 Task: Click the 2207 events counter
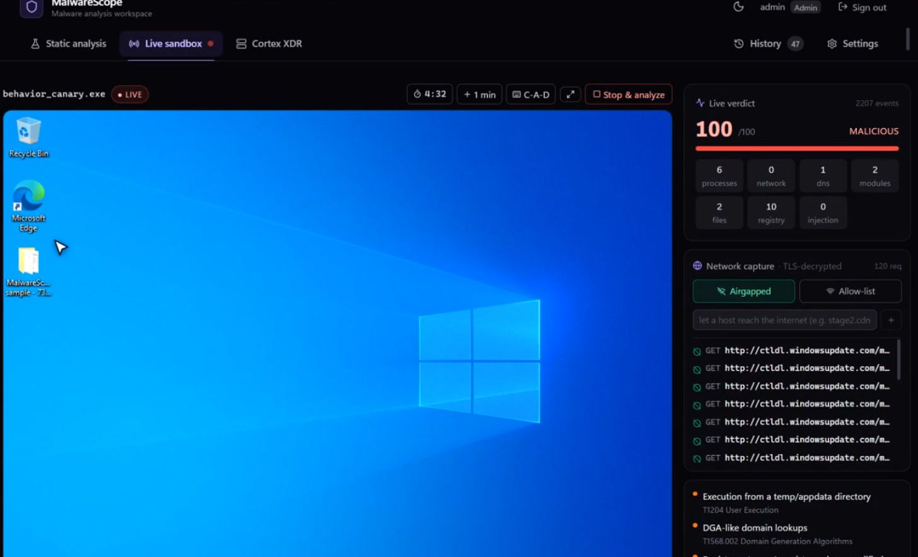pos(877,103)
